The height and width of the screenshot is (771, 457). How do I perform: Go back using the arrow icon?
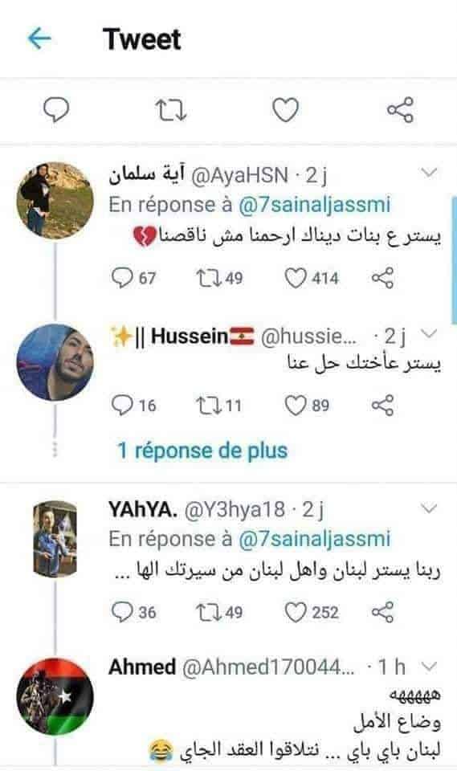39,39
